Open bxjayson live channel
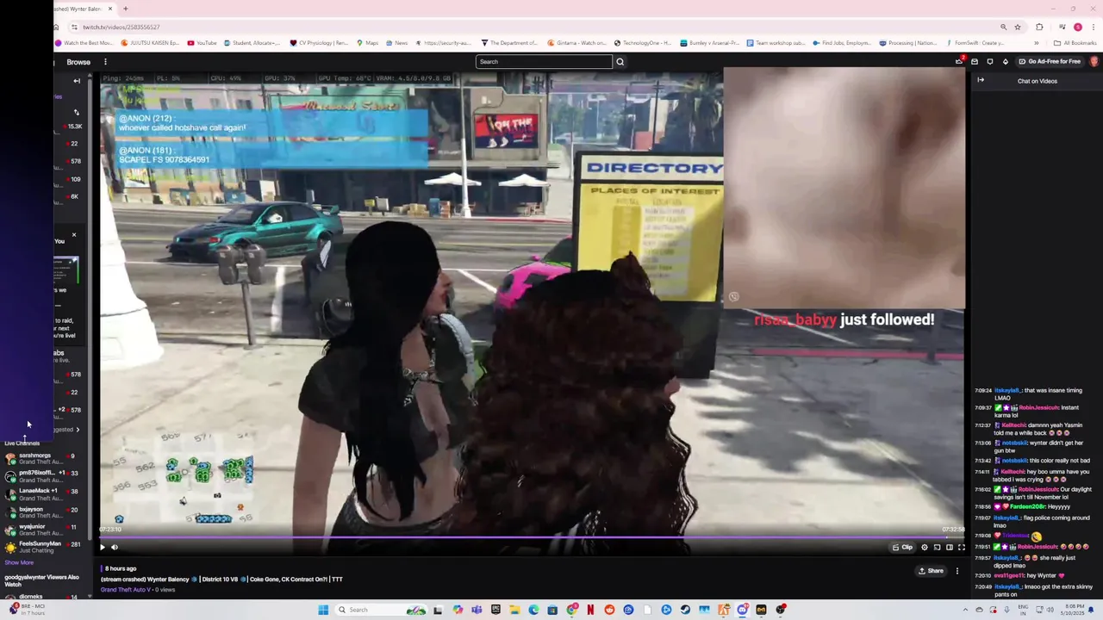The width and height of the screenshot is (1103, 620). pos(41,512)
